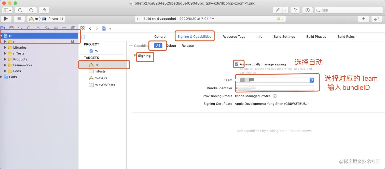Click the plus Library button in Xcode toolbar
The height and width of the screenshot is (169, 385).
pos(364,19)
